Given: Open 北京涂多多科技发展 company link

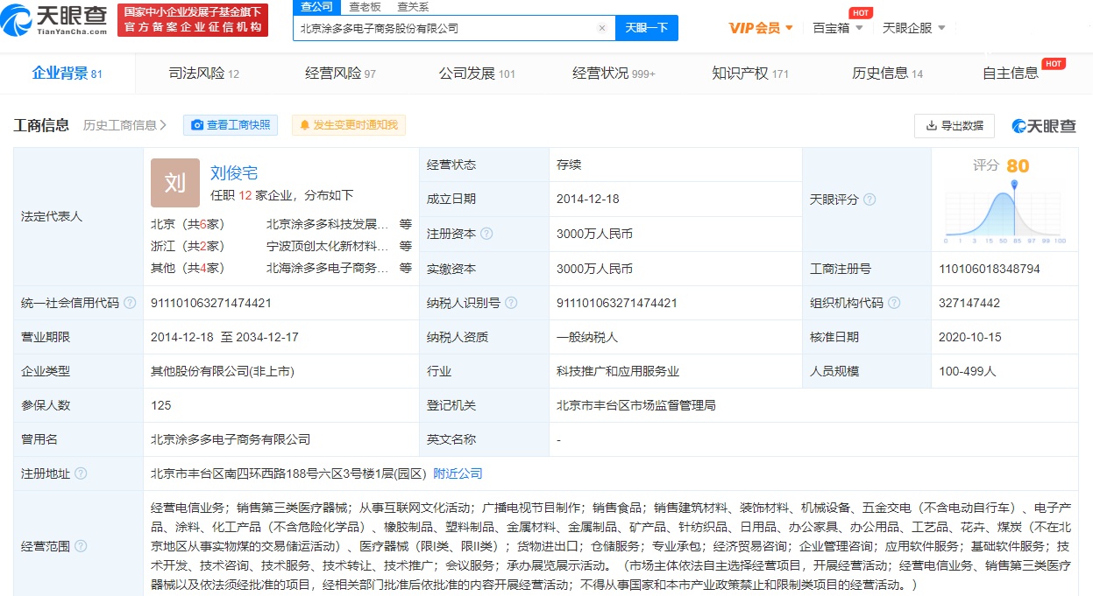Looking at the screenshot, I should tap(327, 223).
